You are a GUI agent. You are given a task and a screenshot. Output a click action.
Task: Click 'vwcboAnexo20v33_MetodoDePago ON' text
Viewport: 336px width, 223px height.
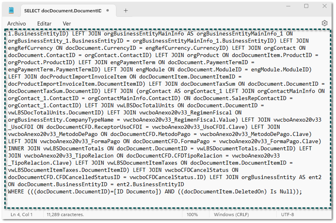[x=57, y=134]
